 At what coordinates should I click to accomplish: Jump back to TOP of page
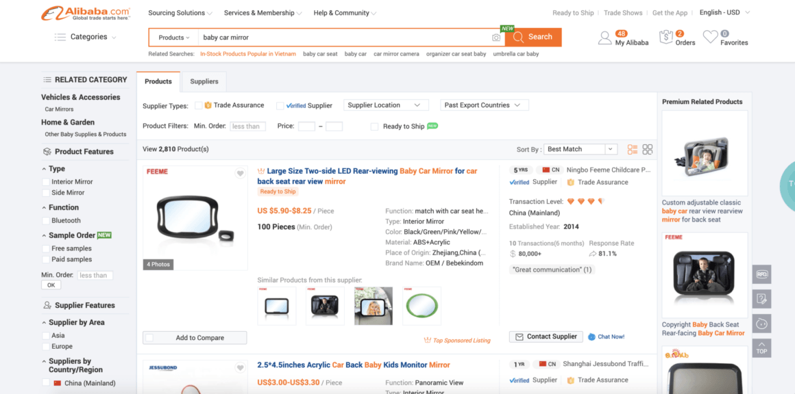[761, 348]
